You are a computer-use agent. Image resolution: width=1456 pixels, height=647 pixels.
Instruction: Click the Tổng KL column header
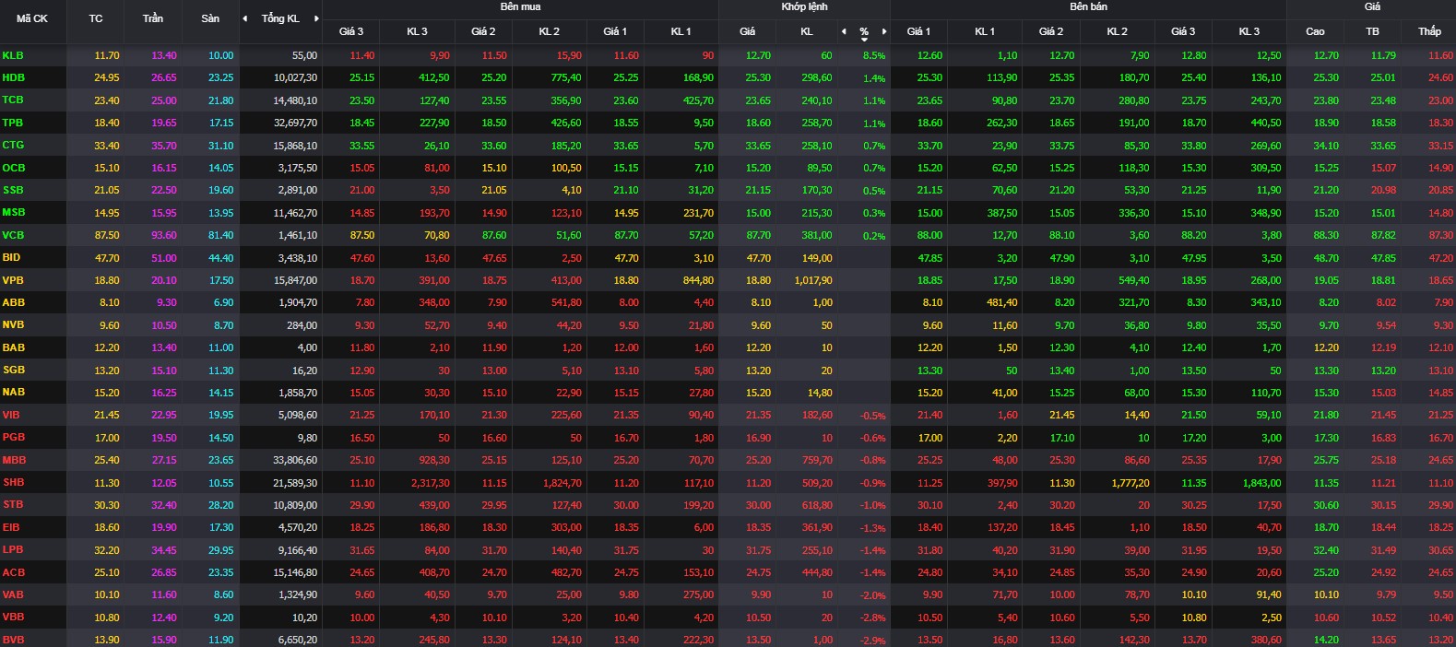[x=280, y=18]
